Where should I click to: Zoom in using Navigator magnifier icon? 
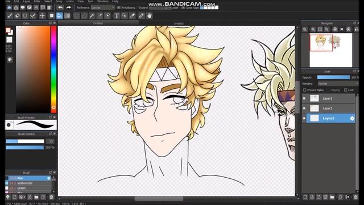coord(313,29)
